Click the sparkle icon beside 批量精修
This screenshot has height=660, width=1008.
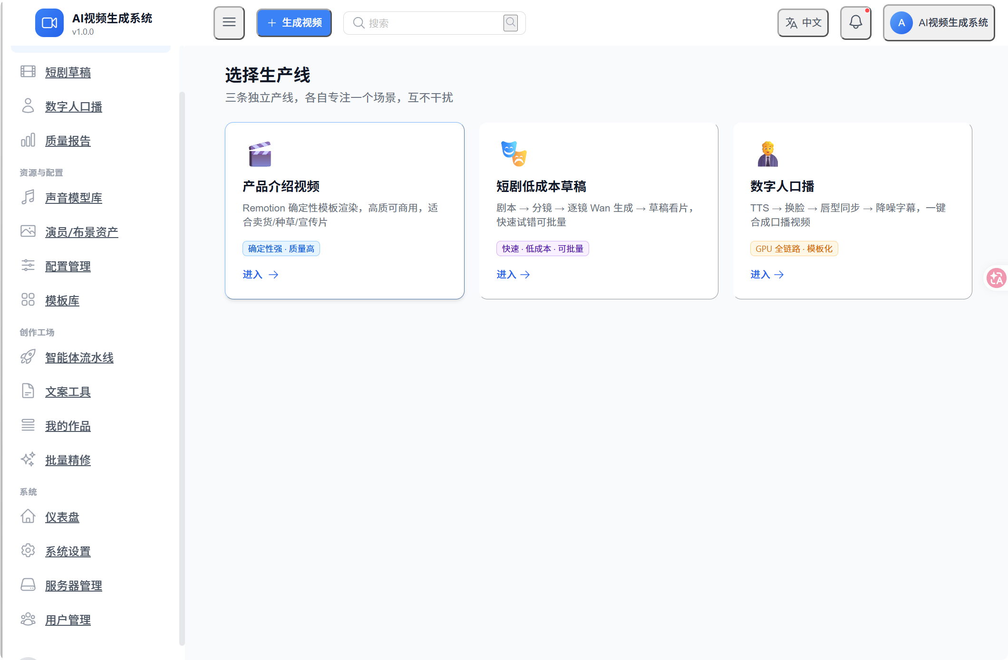tap(28, 459)
